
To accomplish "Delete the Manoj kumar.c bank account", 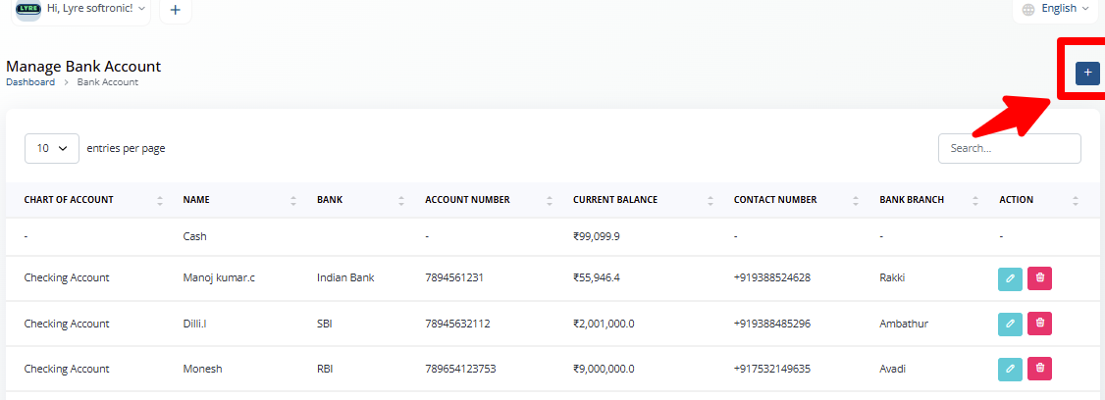I will 1040,277.
